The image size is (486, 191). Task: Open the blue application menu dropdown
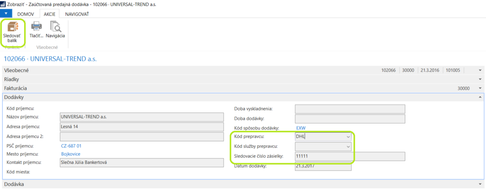(x=6, y=14)
